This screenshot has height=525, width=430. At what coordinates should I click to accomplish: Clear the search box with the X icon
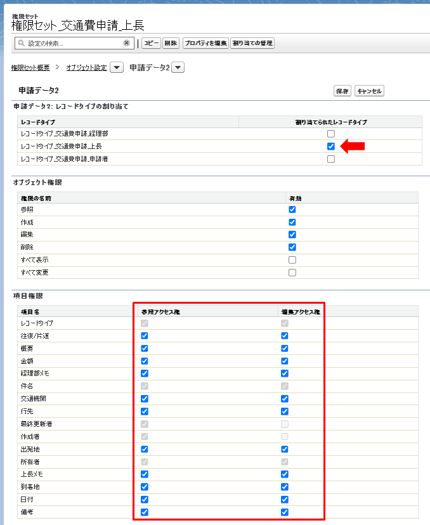[126, 43]
